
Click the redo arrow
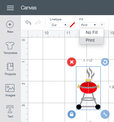(x=38, y=22)
